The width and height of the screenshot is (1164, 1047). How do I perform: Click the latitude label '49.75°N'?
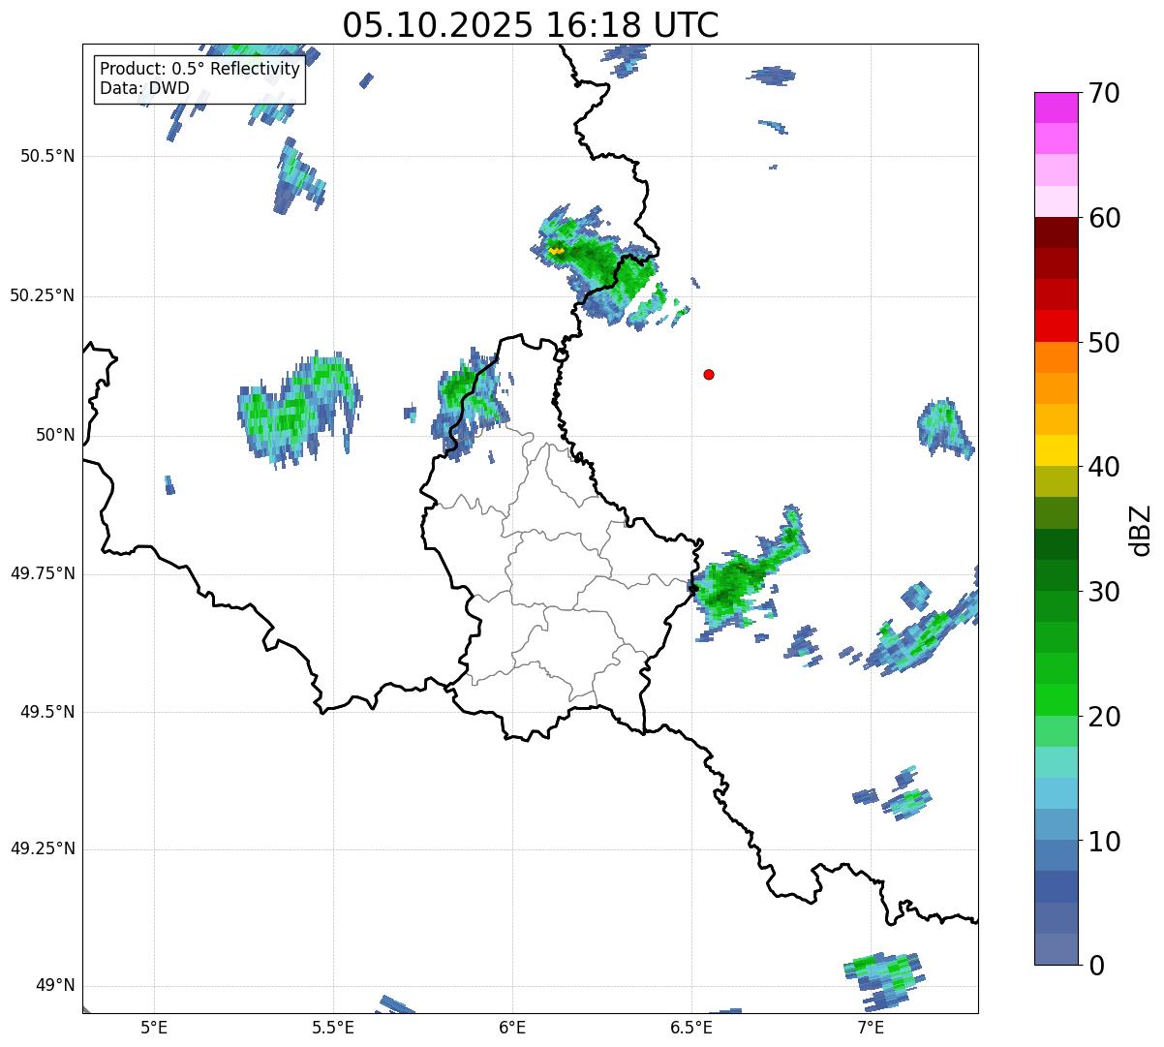(x=43, y=573)
